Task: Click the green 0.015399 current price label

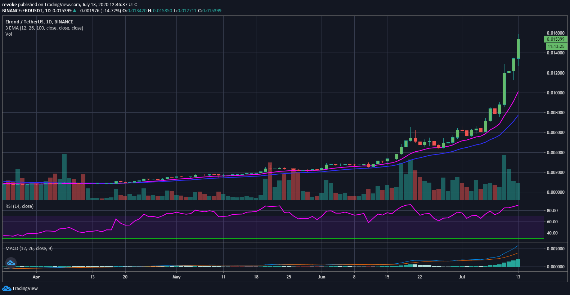Action: 555,39
